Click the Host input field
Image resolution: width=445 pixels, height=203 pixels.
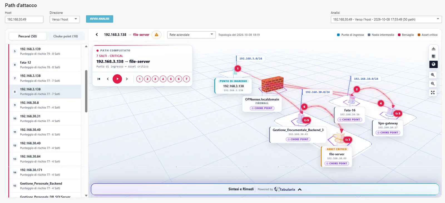24,19
